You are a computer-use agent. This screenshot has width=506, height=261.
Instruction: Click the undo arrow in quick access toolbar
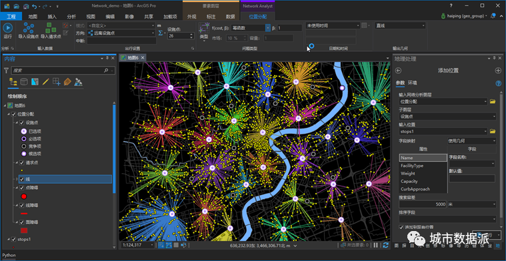coord(35,6)
